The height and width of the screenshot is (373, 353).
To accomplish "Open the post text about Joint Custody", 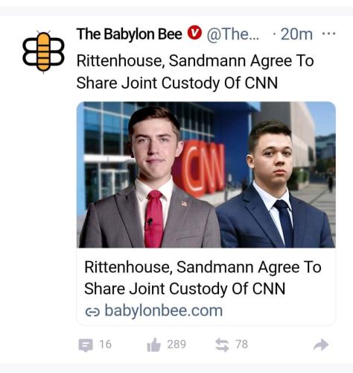I will [x=195, y=72].
